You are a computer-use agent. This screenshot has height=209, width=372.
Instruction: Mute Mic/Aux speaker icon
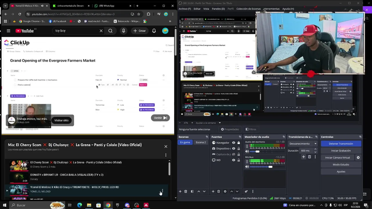[x=247, y=167]
